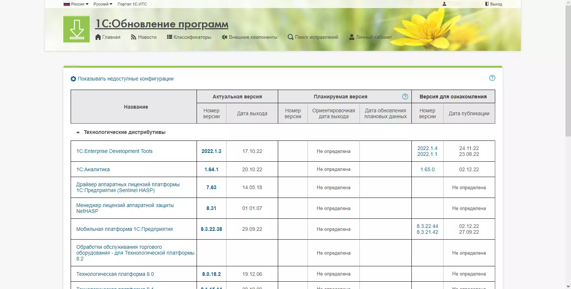Image resolution: width=571 pixels, height=289 pixels.
Task: Click the 'Дата обновления плановых данных' header
Action: (386, 113)
